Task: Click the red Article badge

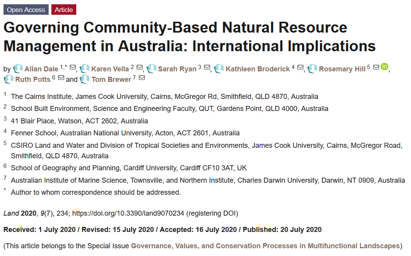Action: (x=63, y=9)
